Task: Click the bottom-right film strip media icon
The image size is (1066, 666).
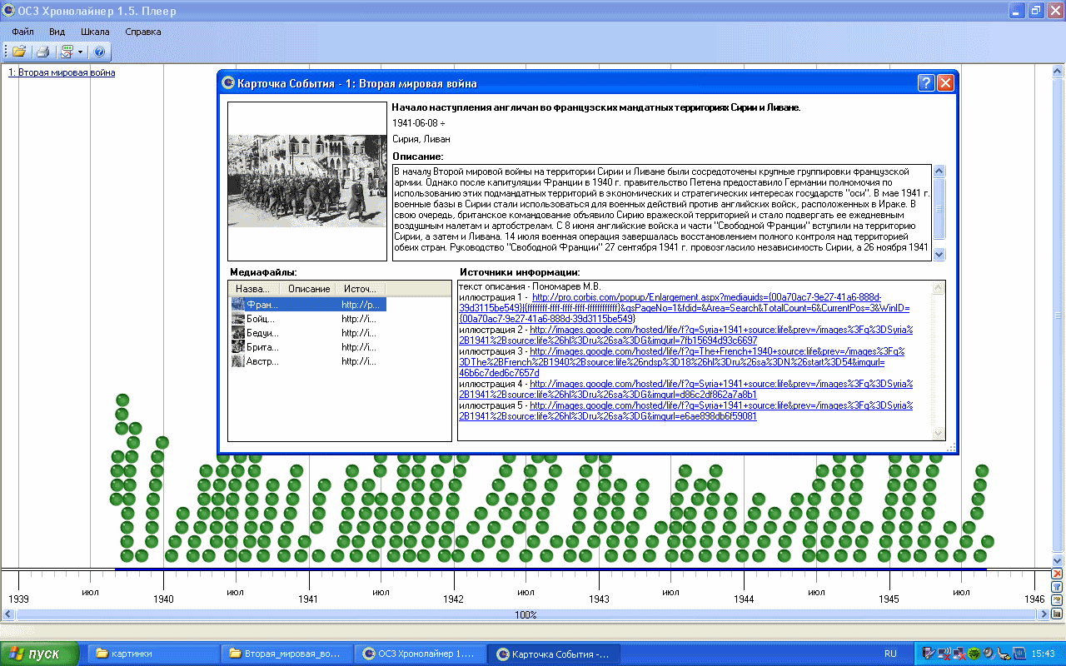Action: pos(1057,614)
